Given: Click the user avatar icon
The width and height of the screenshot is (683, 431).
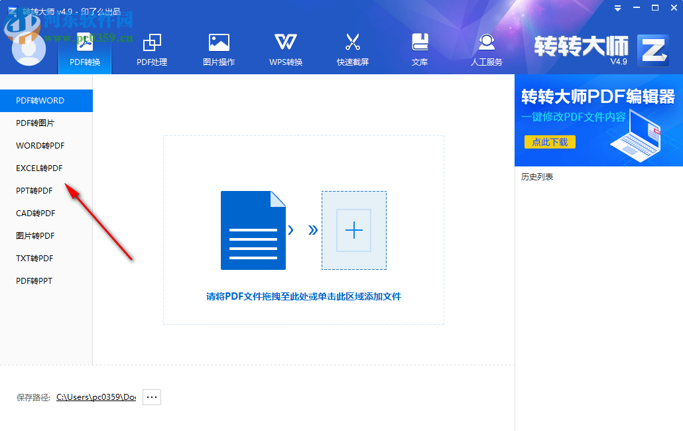Looking at the screenshot, I should pos(28,48).
